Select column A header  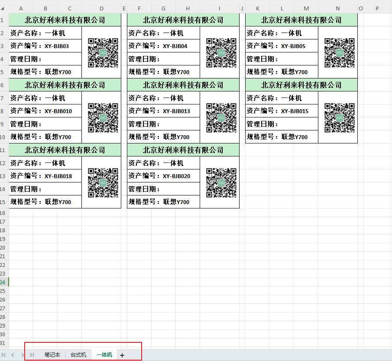click(21, 9)
